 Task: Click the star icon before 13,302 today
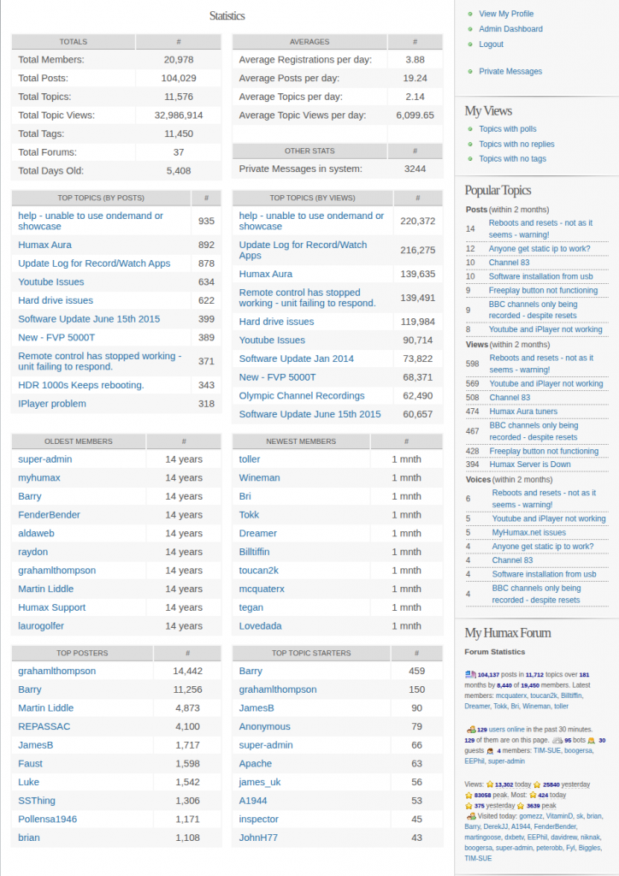(490, 784)
